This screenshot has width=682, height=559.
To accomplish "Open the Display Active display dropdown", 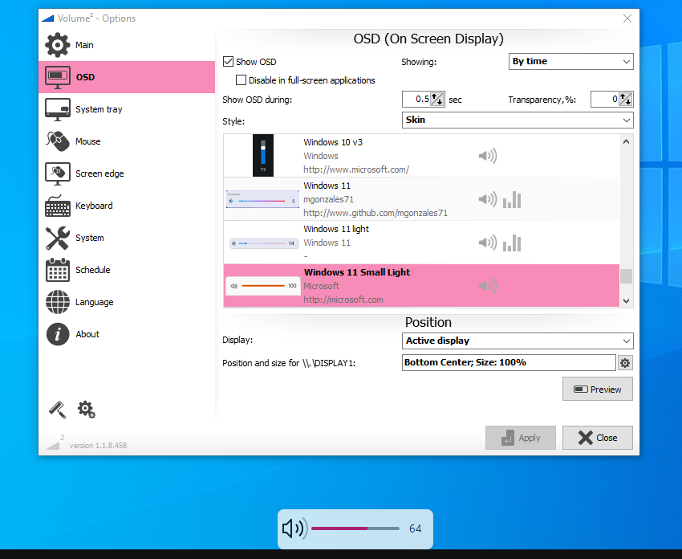I will 518,341.
